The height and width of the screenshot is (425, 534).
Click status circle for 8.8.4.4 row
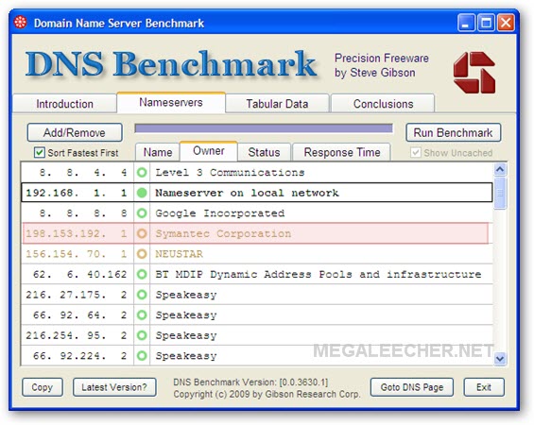pos(142,173)
